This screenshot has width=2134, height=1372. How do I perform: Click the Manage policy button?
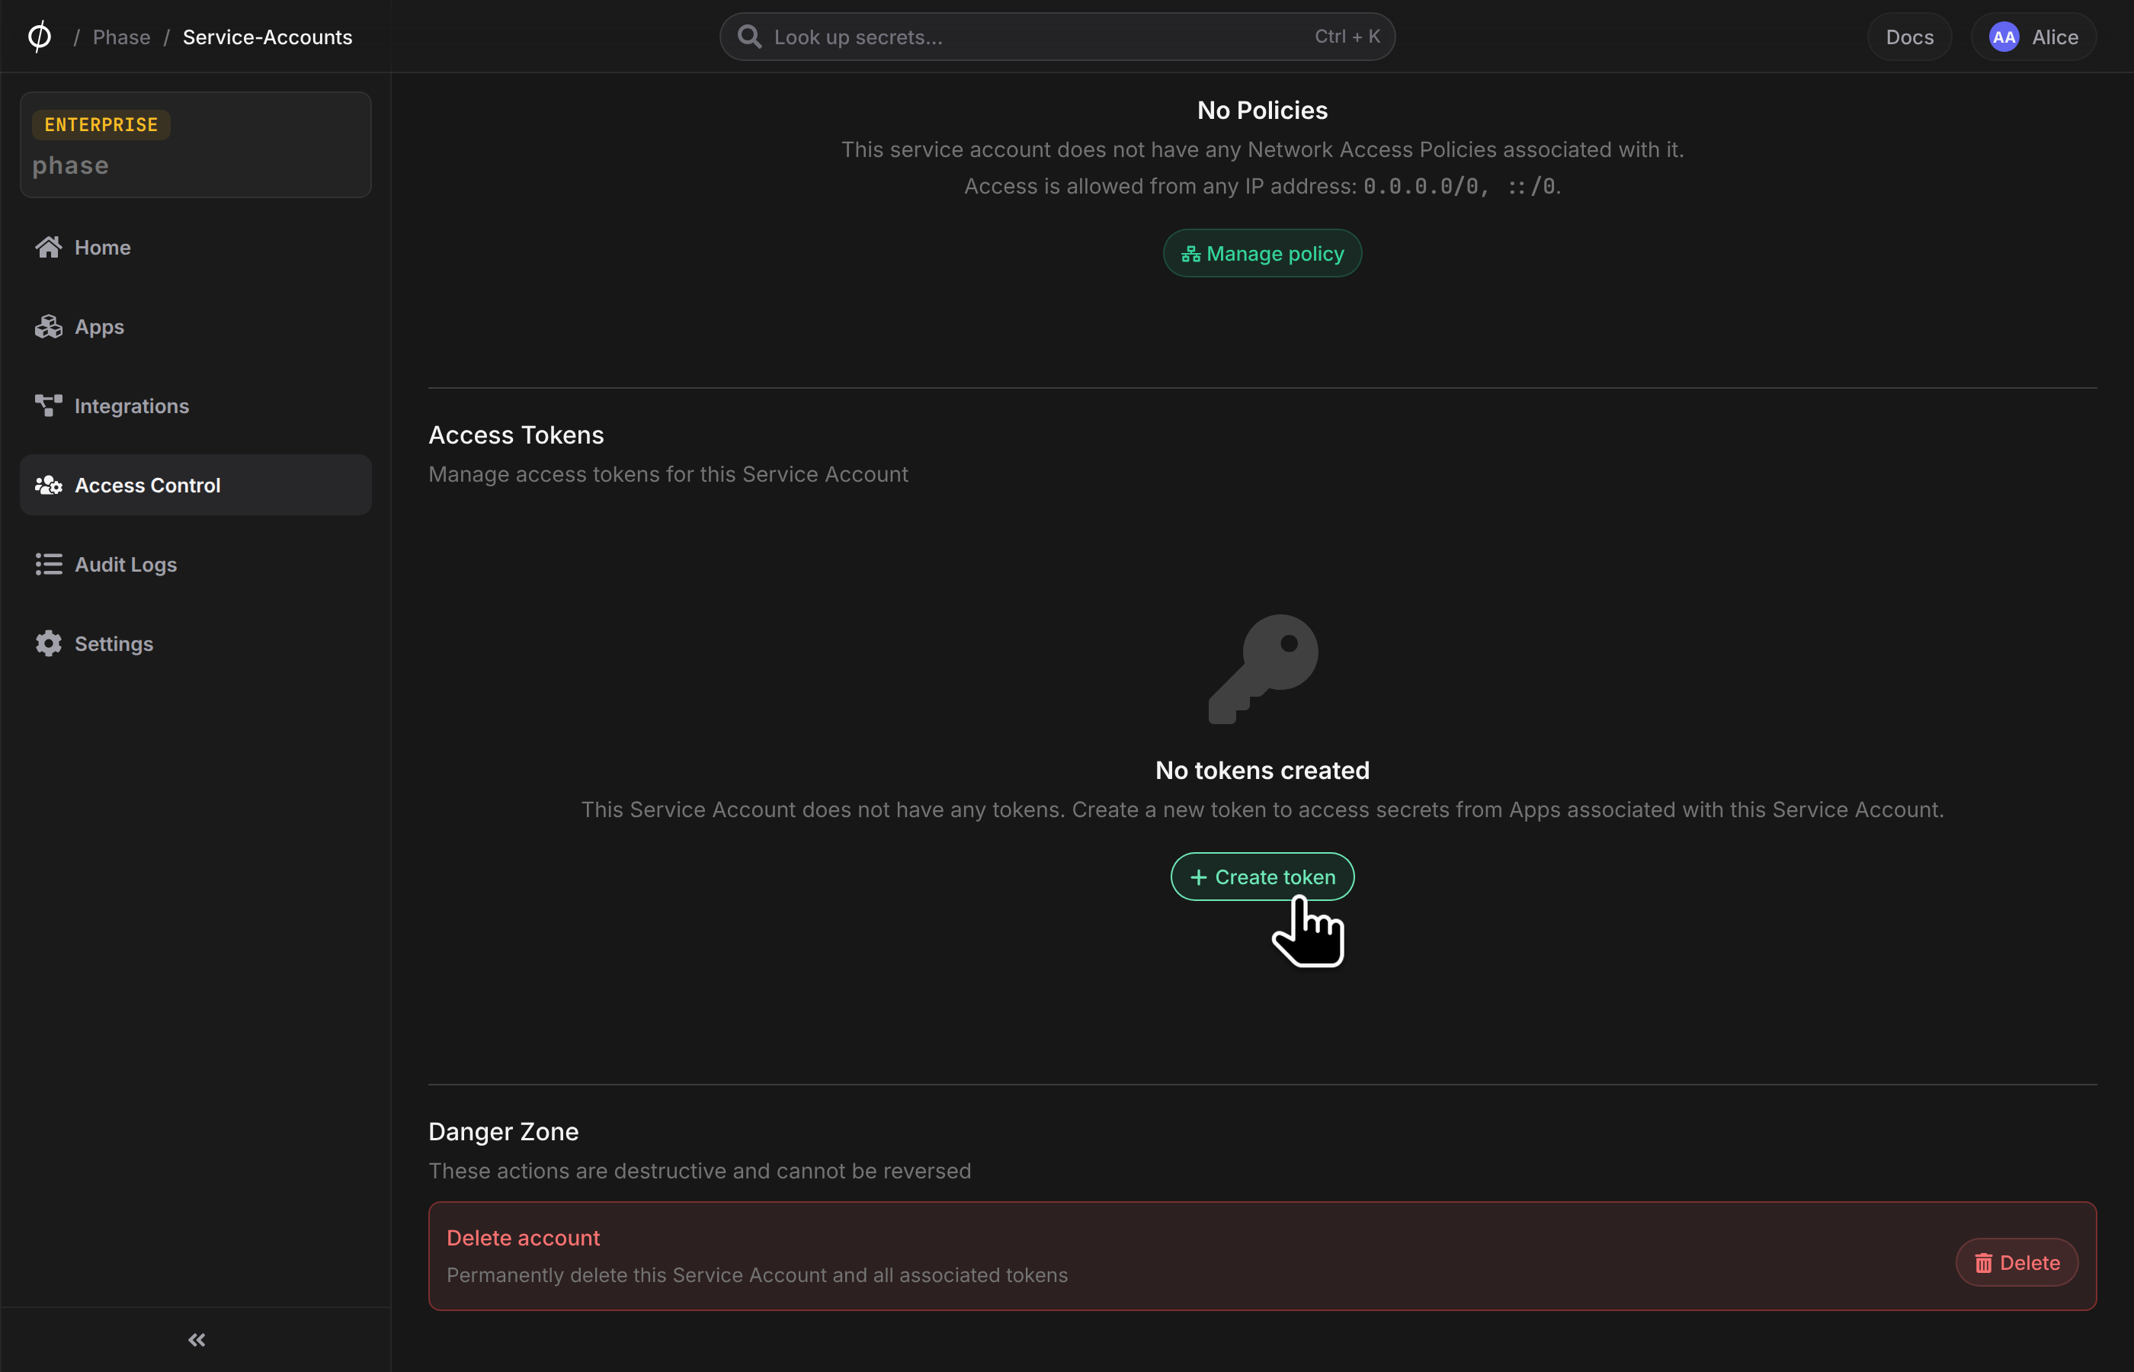1262,253
